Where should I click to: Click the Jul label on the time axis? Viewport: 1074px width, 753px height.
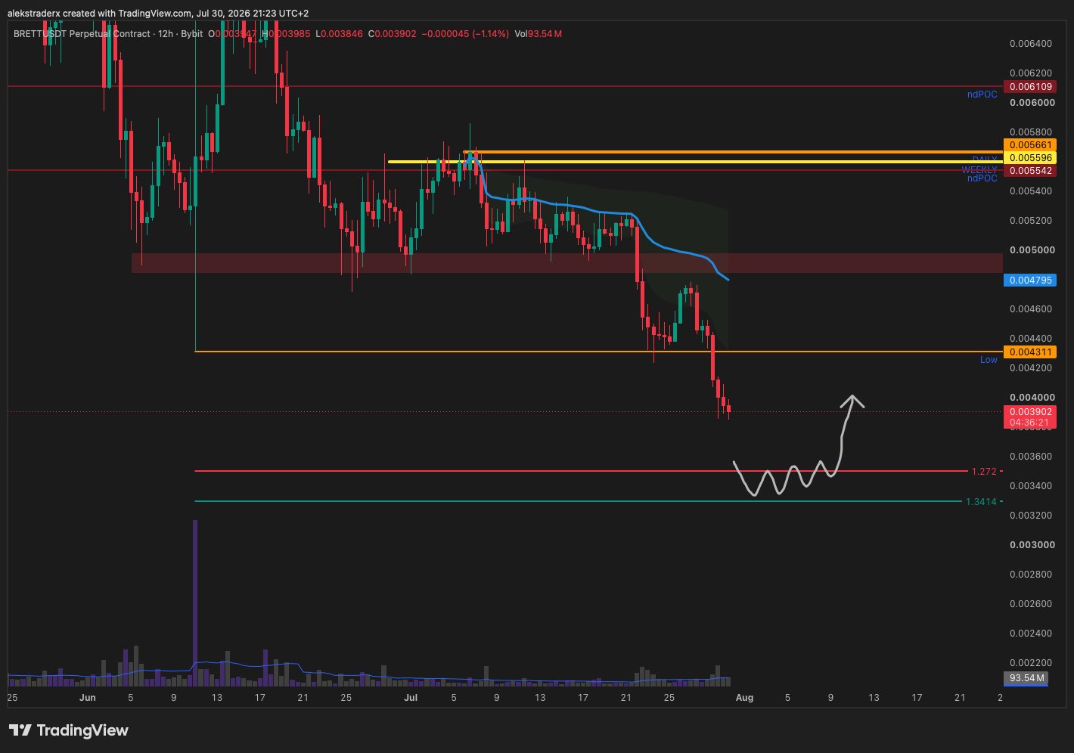tap(411, 698)
